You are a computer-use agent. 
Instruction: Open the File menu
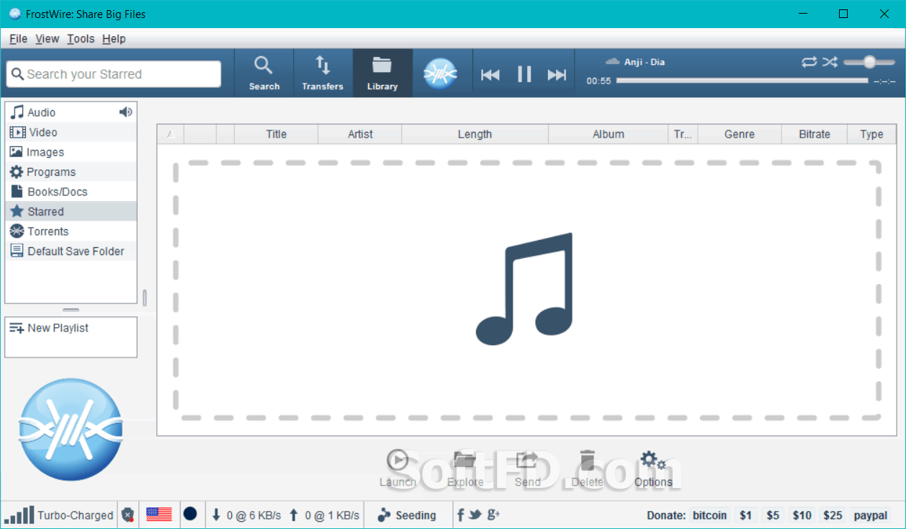pyautogui.click(x=19, y=39)
